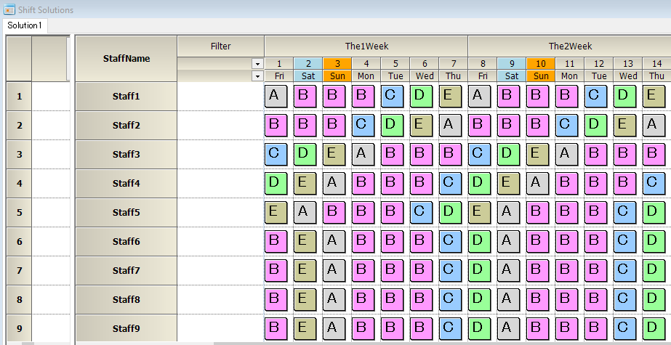This screenshot has height=345, width=671.
Task: Select Staff1's shift A on day 1
Action: 275,97
